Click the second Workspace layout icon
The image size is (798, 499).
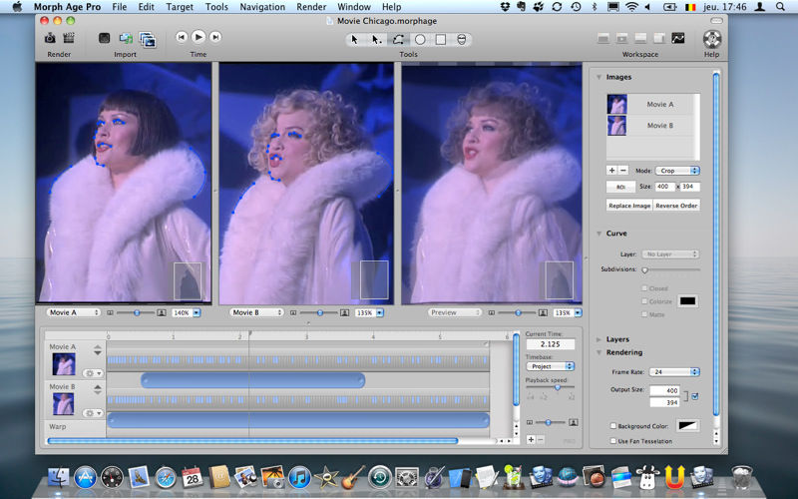click(621, 38)
